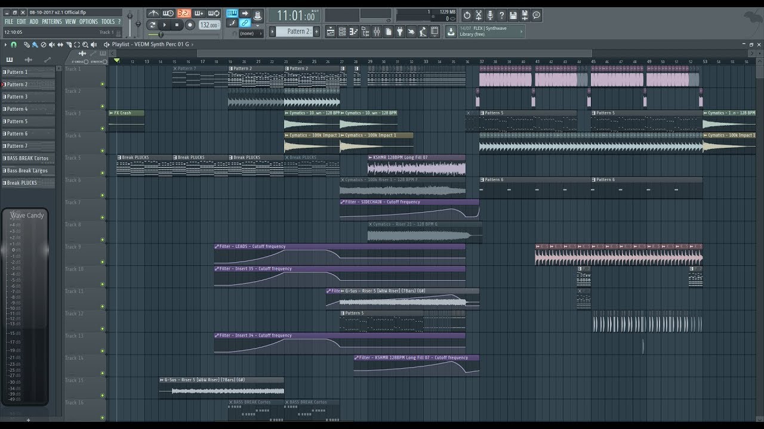
Task: Enable the Z-CROSS checkbox
Action: tap(86, 62)
